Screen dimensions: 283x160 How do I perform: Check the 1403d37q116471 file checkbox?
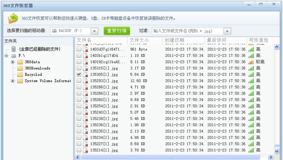pos(79,49)
